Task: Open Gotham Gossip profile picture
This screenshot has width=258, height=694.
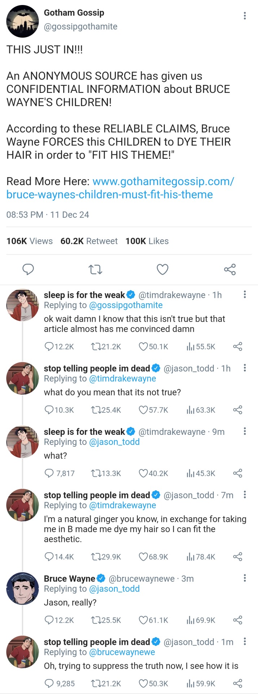Action: tap(22, 22)
